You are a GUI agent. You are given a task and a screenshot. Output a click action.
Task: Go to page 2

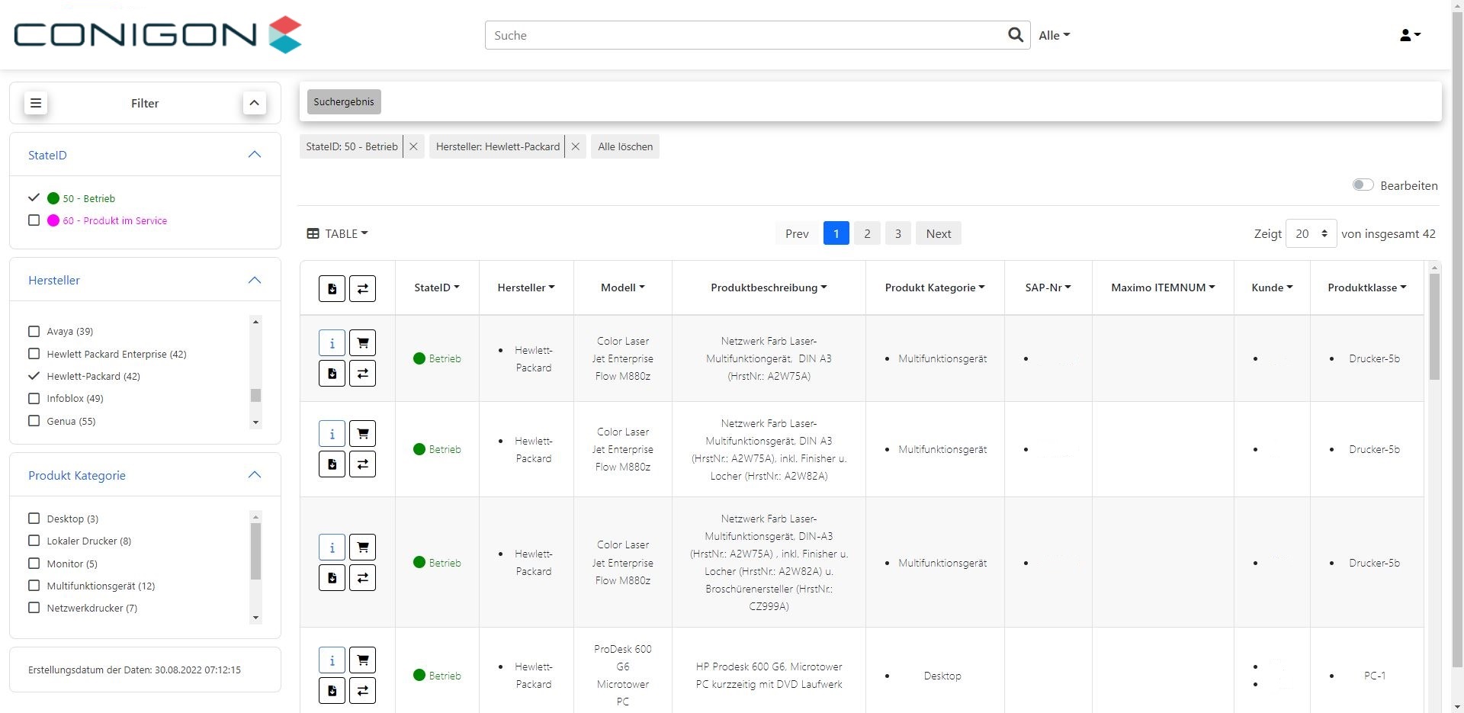coord(867,233)
